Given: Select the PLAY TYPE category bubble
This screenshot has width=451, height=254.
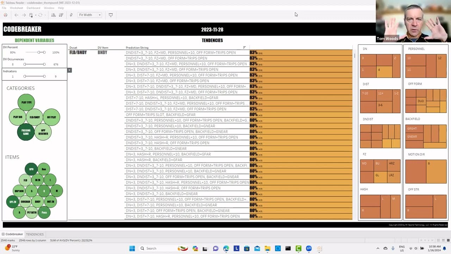Looking at the screenshot, I should pyautogui.click(x=26, y=102).
